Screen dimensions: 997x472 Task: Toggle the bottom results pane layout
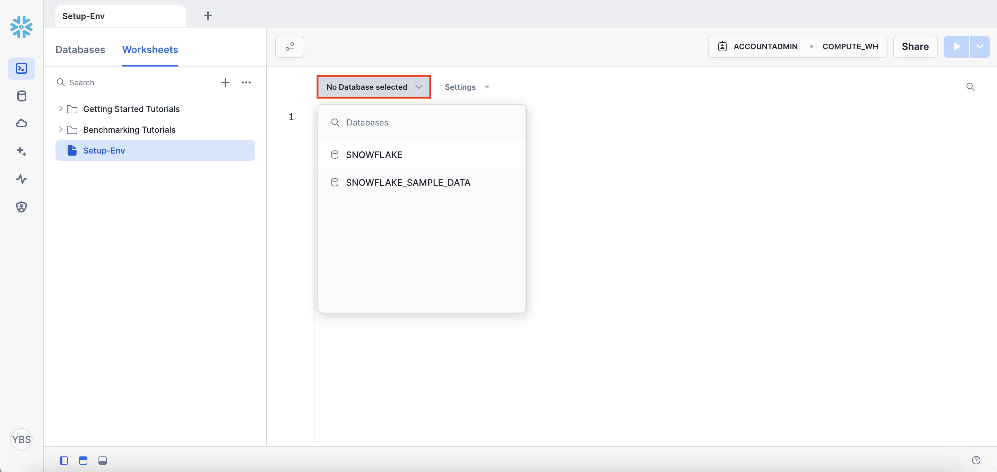click(x=103, y=461)
